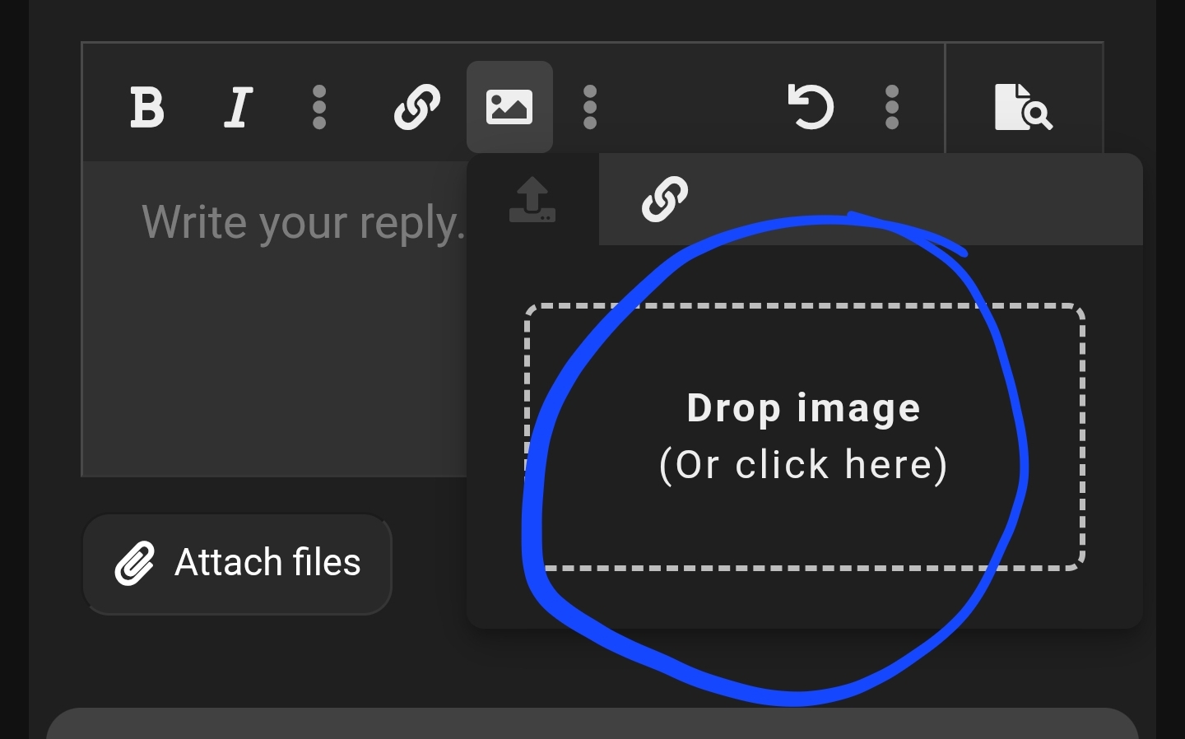Switch to the upload image tab
1185x739 pixels.
coord(532,200)
